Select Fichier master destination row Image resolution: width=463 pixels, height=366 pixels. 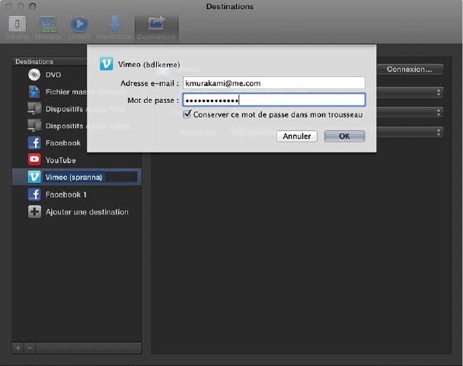click(77, 92)
